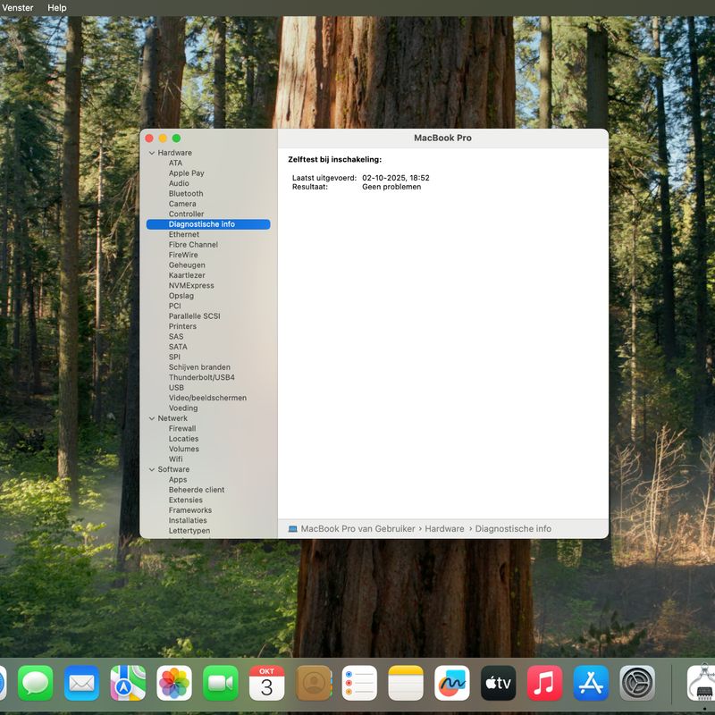Open the Help menu
The height and width of the screenshot is (715, 715).
coord(57,8)
